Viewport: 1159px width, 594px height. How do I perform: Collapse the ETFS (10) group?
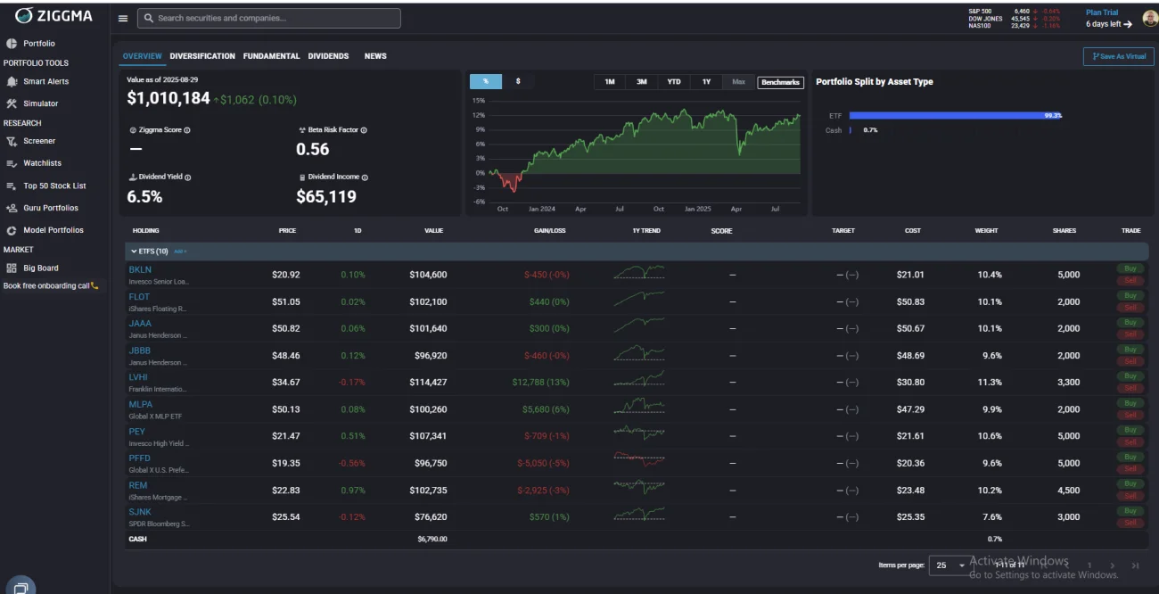(134, 252)
